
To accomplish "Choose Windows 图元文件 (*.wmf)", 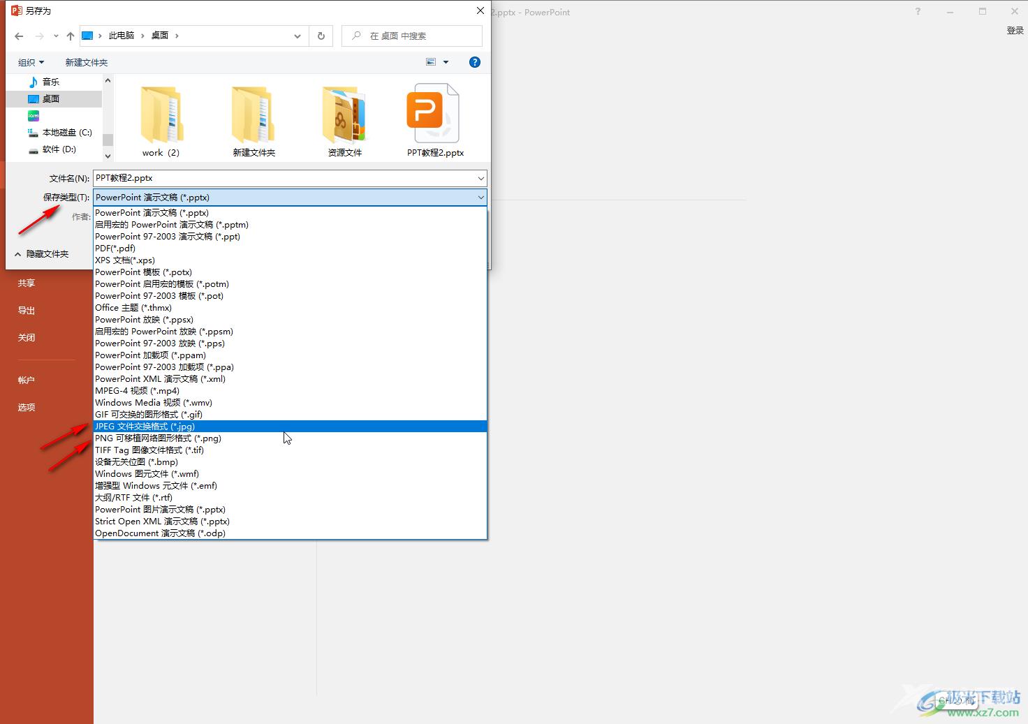I will coord(291,474).
